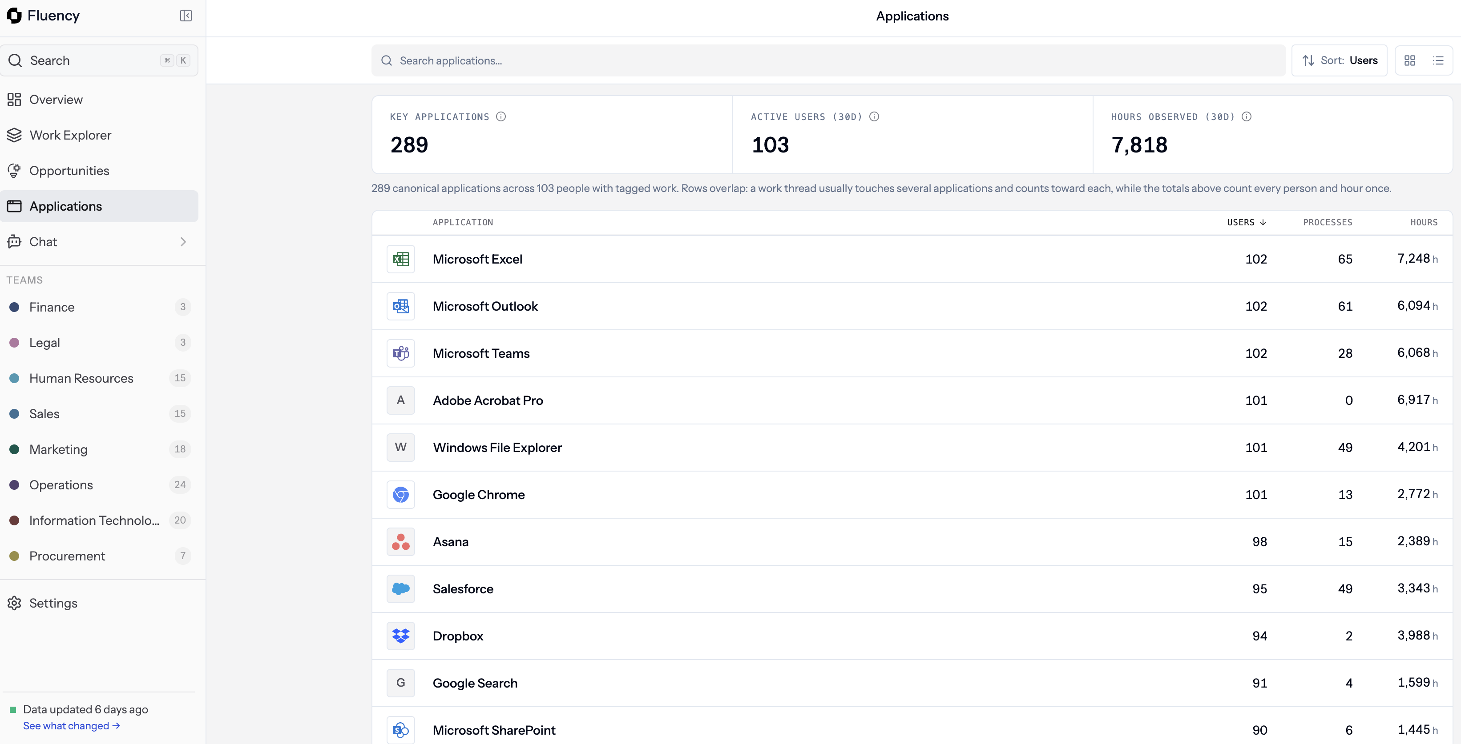Open Settings
The height and width of the screenshot is (744, 1461).
click(x=99, y=603)
